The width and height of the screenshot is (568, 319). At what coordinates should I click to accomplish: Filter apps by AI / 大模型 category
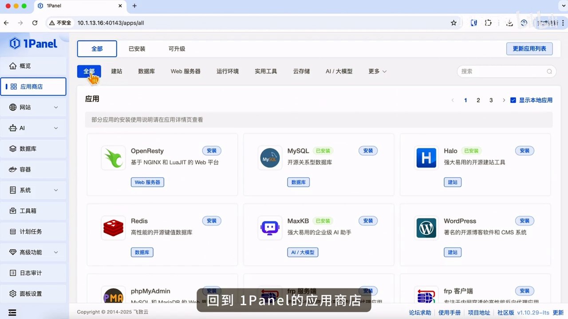[x=339, y=71]
